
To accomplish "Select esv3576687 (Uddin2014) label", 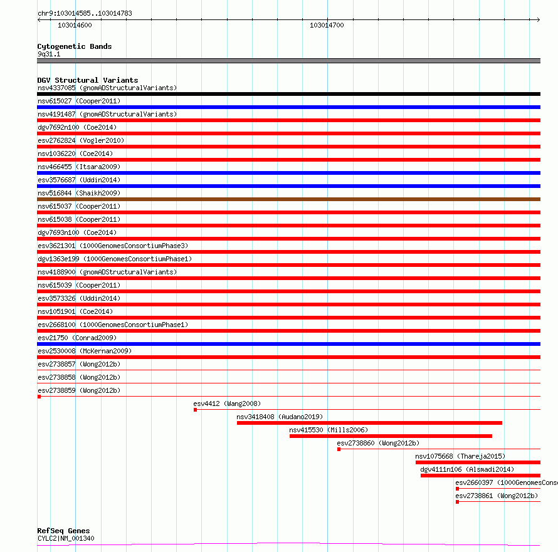I will pyautogui.click(x=79, y=180).
